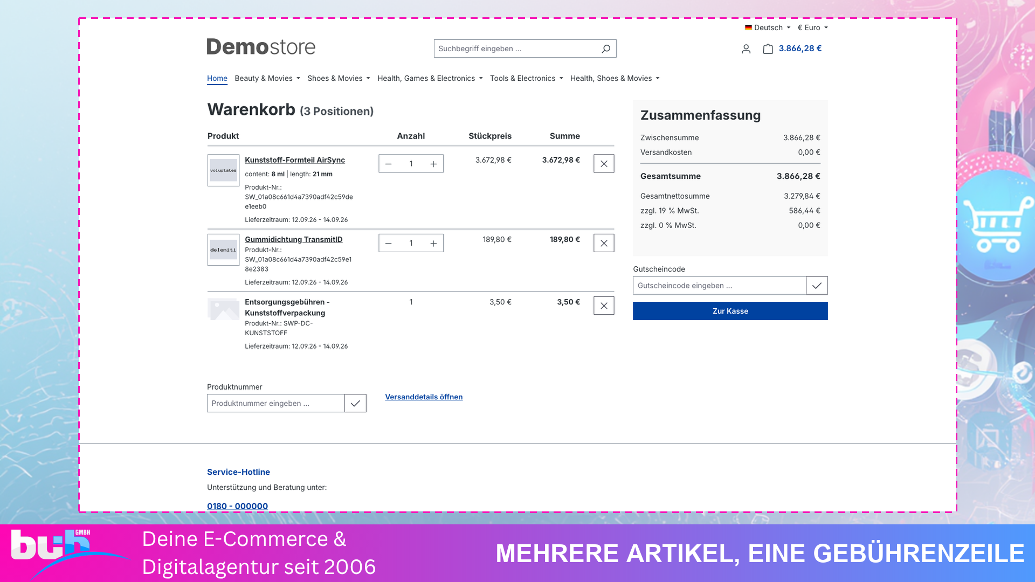The width and height of the screenshot is (1035, 582).
Task: Open the shopping cart bag icon
Action: point(768,49)
